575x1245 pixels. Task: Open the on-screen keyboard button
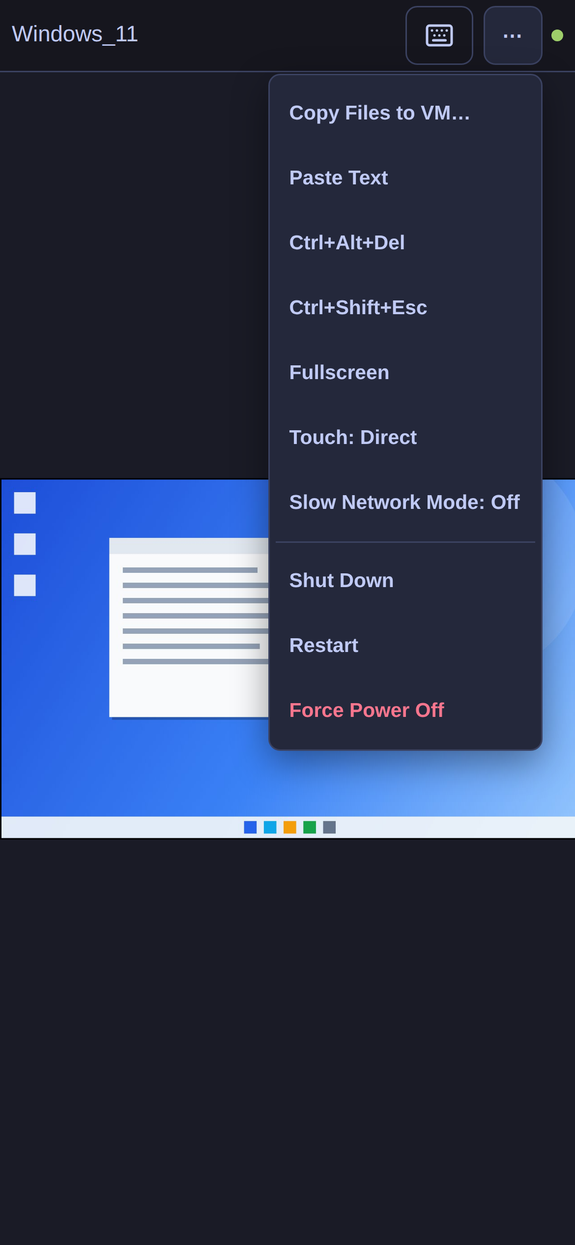pos(439,35)
